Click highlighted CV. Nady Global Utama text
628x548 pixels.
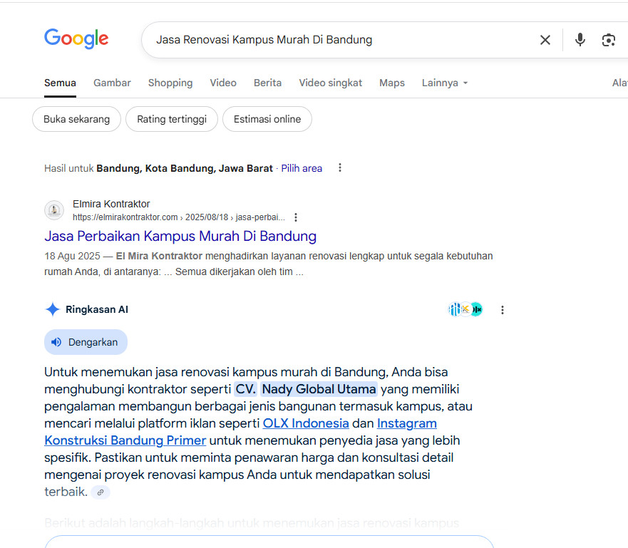pyautogui.click(x=306, y=389)
